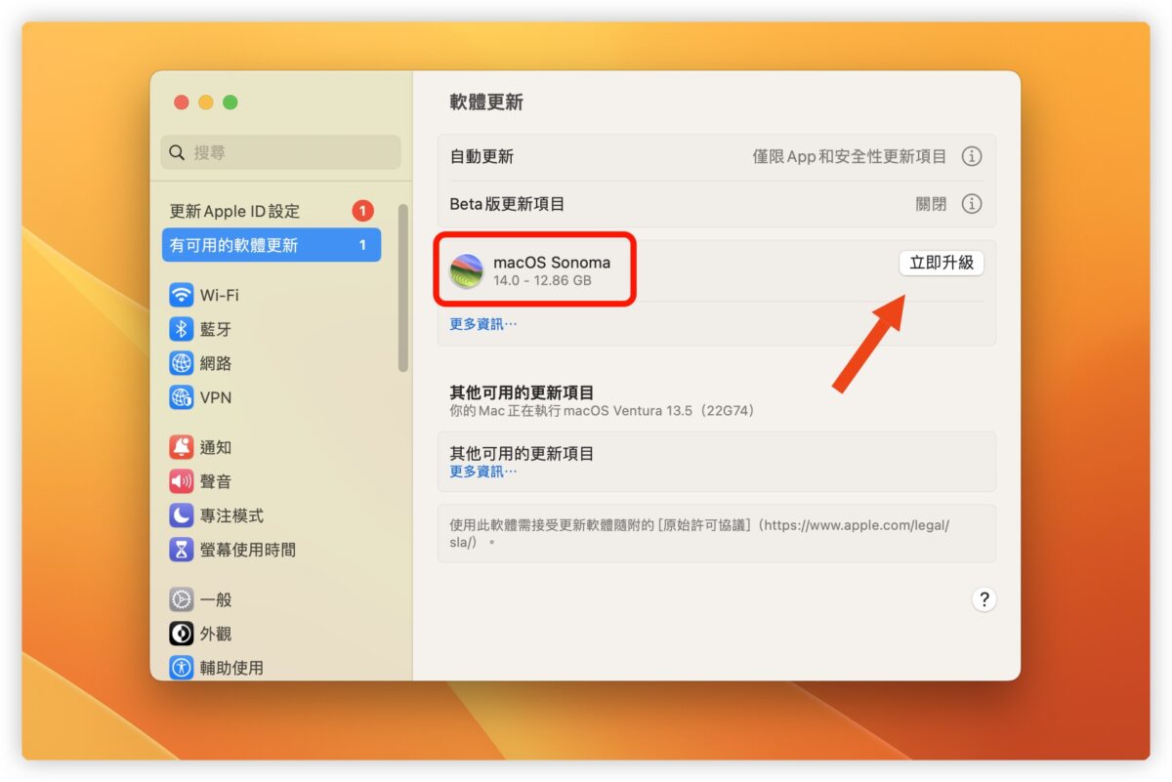Click the 關閉 value for Beta updates
The height and width of the screenshot is (782, 1172).
coord(931,204)
